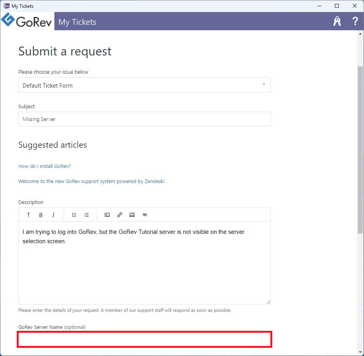
Task: Open help question mark icon
Action: pos(355,21)
